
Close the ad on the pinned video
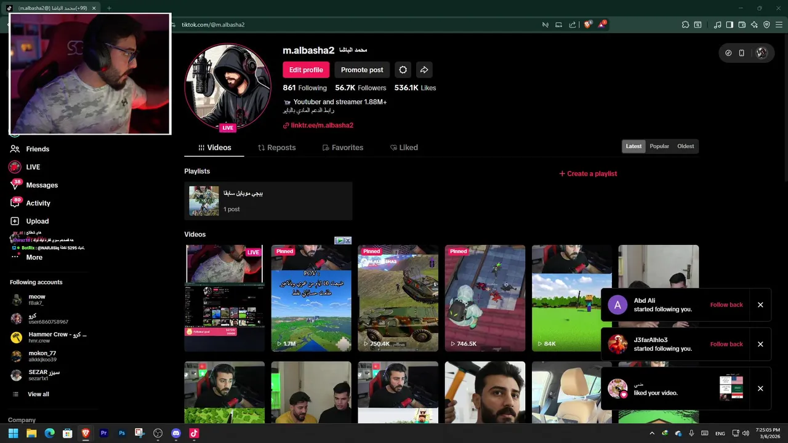[x=348, y=241]
